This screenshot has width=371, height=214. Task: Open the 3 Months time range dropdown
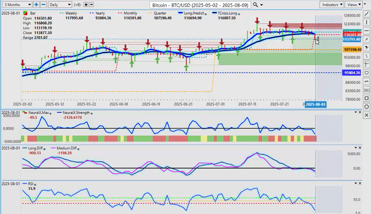click(16, 5)
